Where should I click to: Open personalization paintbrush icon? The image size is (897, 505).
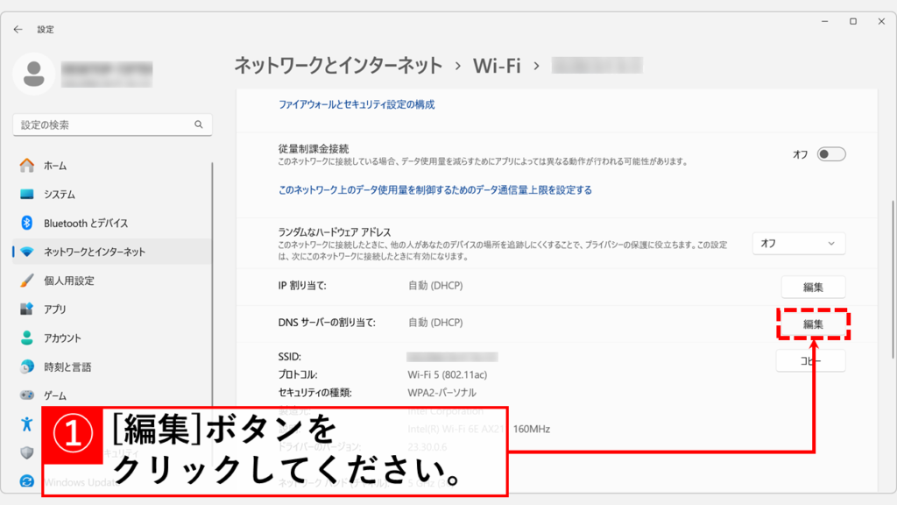click(26, 281)
